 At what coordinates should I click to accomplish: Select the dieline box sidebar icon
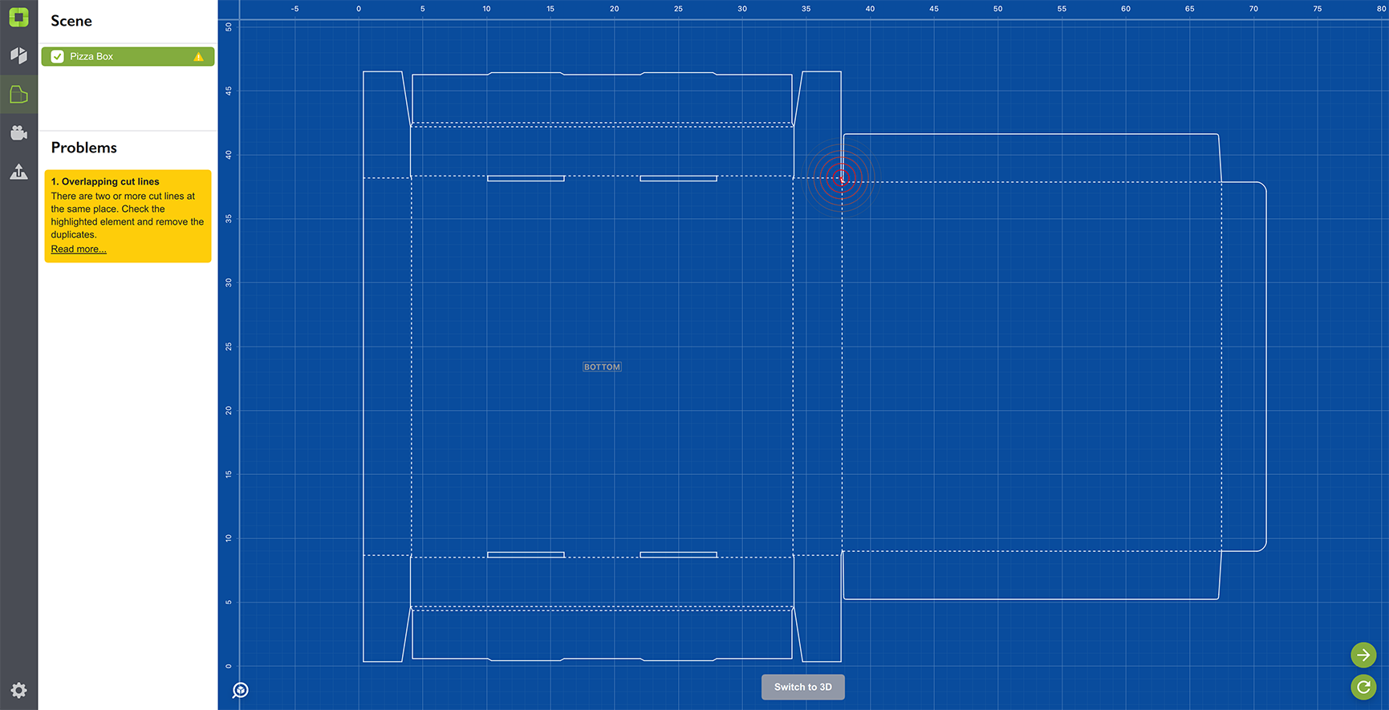(18, 95)
